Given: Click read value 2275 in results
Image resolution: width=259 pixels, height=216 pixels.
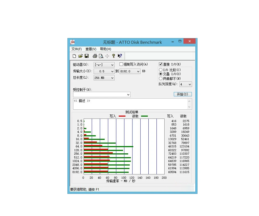Looking at the screenshot, I should tap(186, 121).
